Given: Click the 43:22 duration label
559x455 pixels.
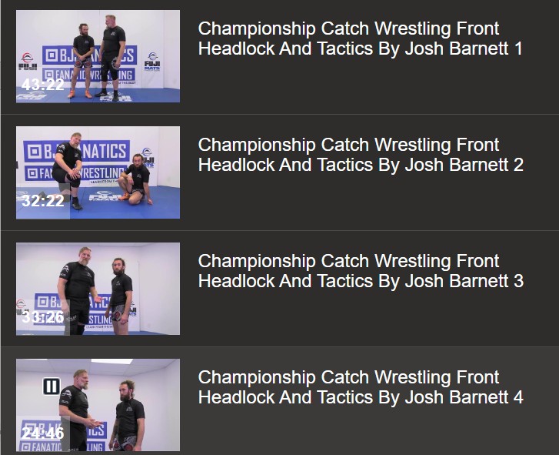Looking at the screenshot, I should [x=43, y=85].
